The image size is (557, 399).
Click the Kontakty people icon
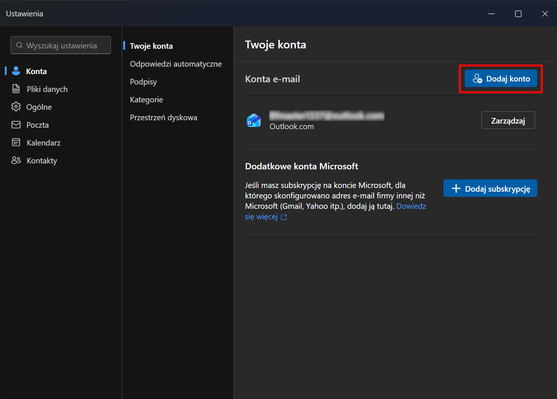(x=16, y=160)
